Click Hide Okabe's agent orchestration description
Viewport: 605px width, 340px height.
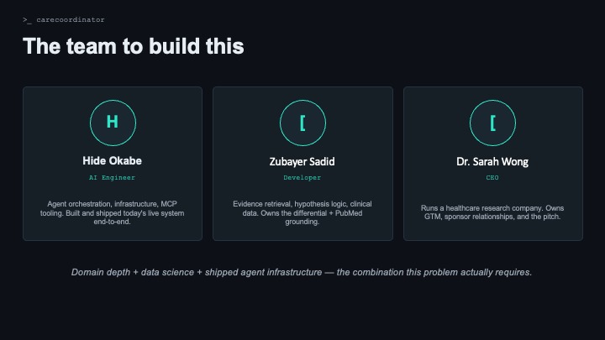[112, 212]
